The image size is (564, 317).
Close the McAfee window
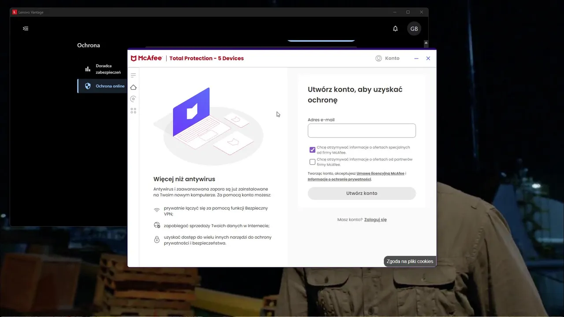point(428,58)
